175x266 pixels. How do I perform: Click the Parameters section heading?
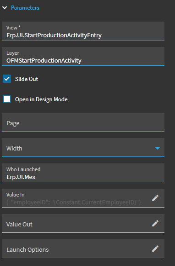(x=25, y=8)
